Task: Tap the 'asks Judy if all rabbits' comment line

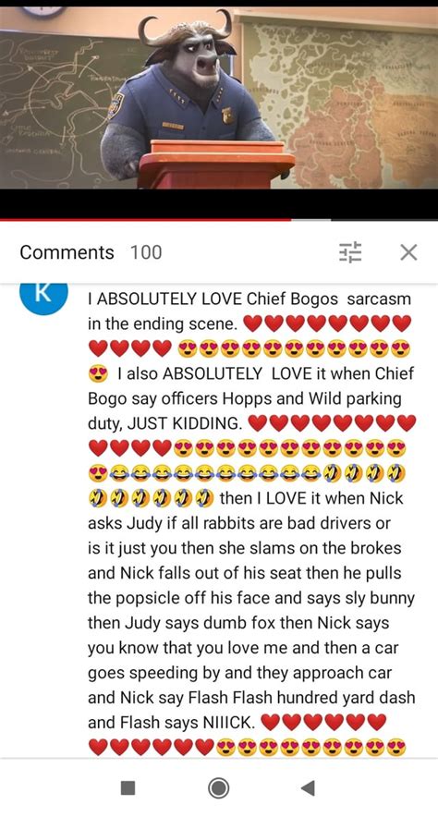Action: coord(239,523)
